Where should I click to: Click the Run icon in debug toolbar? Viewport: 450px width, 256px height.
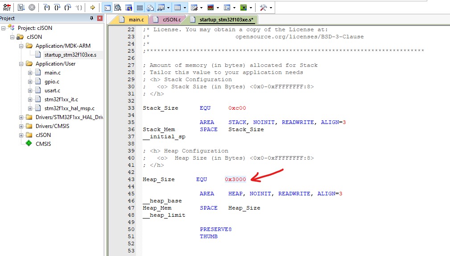point(21,8)
